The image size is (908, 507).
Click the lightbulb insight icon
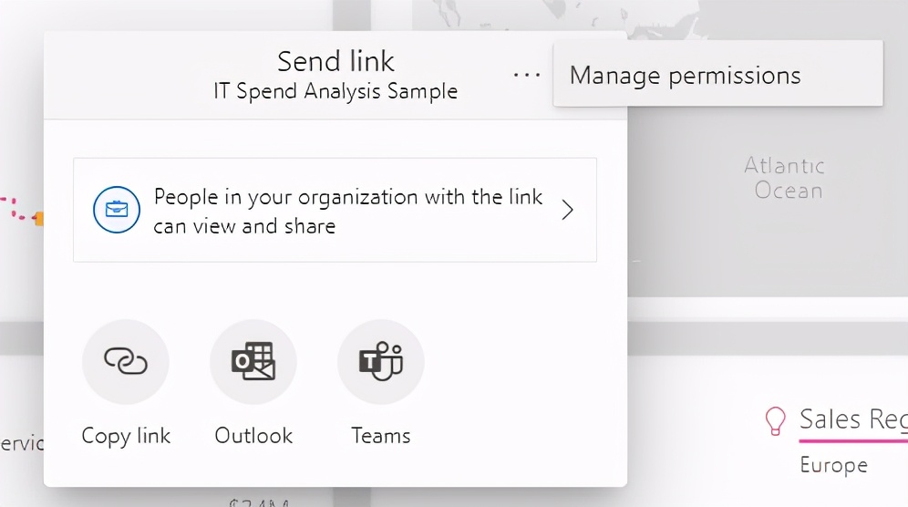775,420
